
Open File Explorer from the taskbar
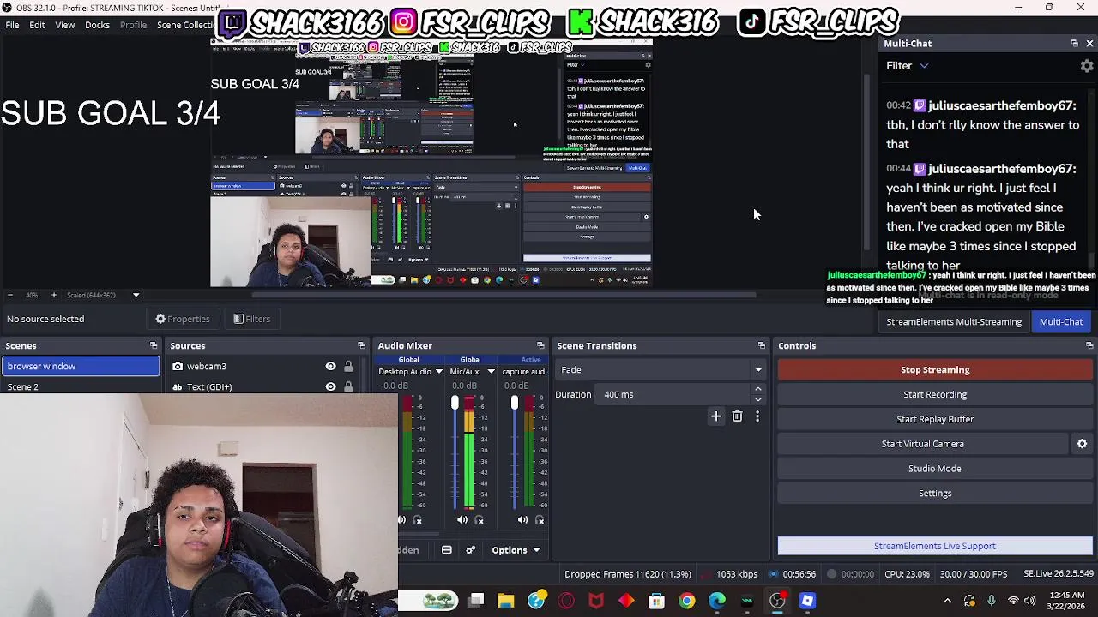coord(505,601)
